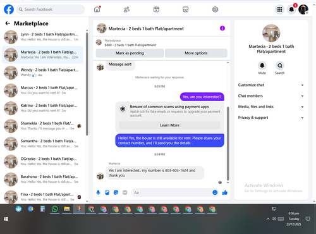Screen dimensions: 316x234
Task: Open the More options button
Action: point(196,53)
